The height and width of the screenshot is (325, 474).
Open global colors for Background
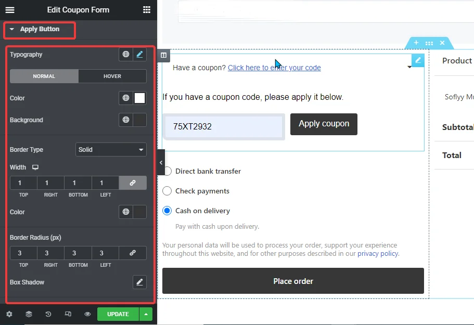pos(126,120)
